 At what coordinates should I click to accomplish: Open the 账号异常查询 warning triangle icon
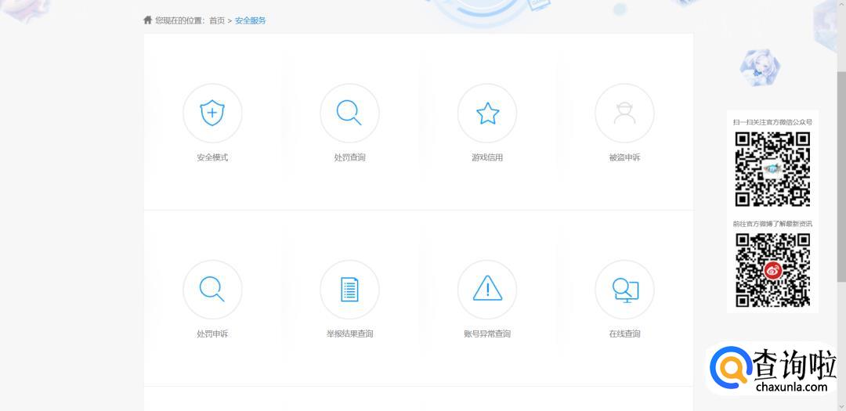487,290
